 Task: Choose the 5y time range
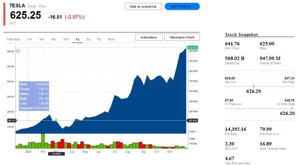click(x=99, y=39)
